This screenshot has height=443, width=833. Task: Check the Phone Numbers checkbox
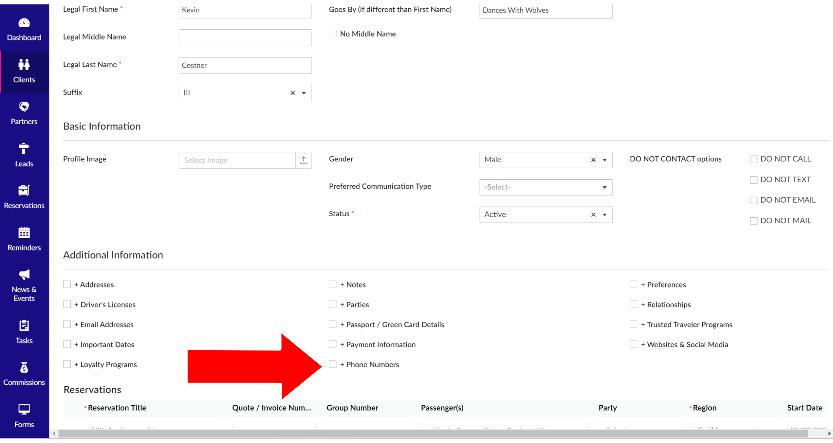(x=332, y=364)
